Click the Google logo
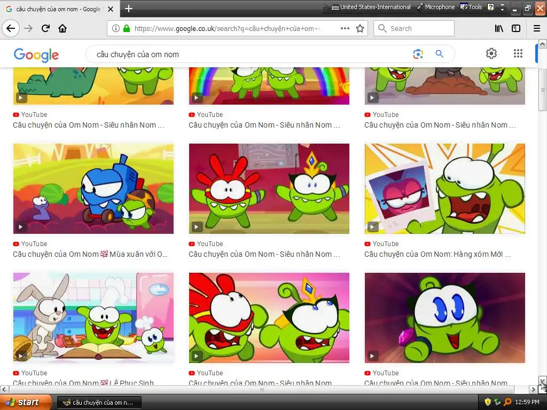This screenshot has height=410, width=547. click(x=36, y=55)
